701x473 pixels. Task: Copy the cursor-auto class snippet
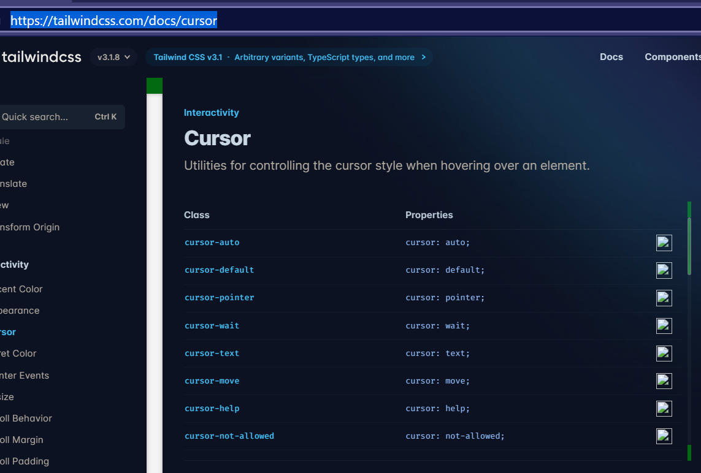pos(664,243)
